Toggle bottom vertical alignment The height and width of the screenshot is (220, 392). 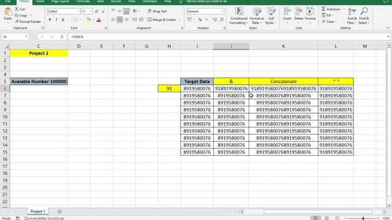126,11
